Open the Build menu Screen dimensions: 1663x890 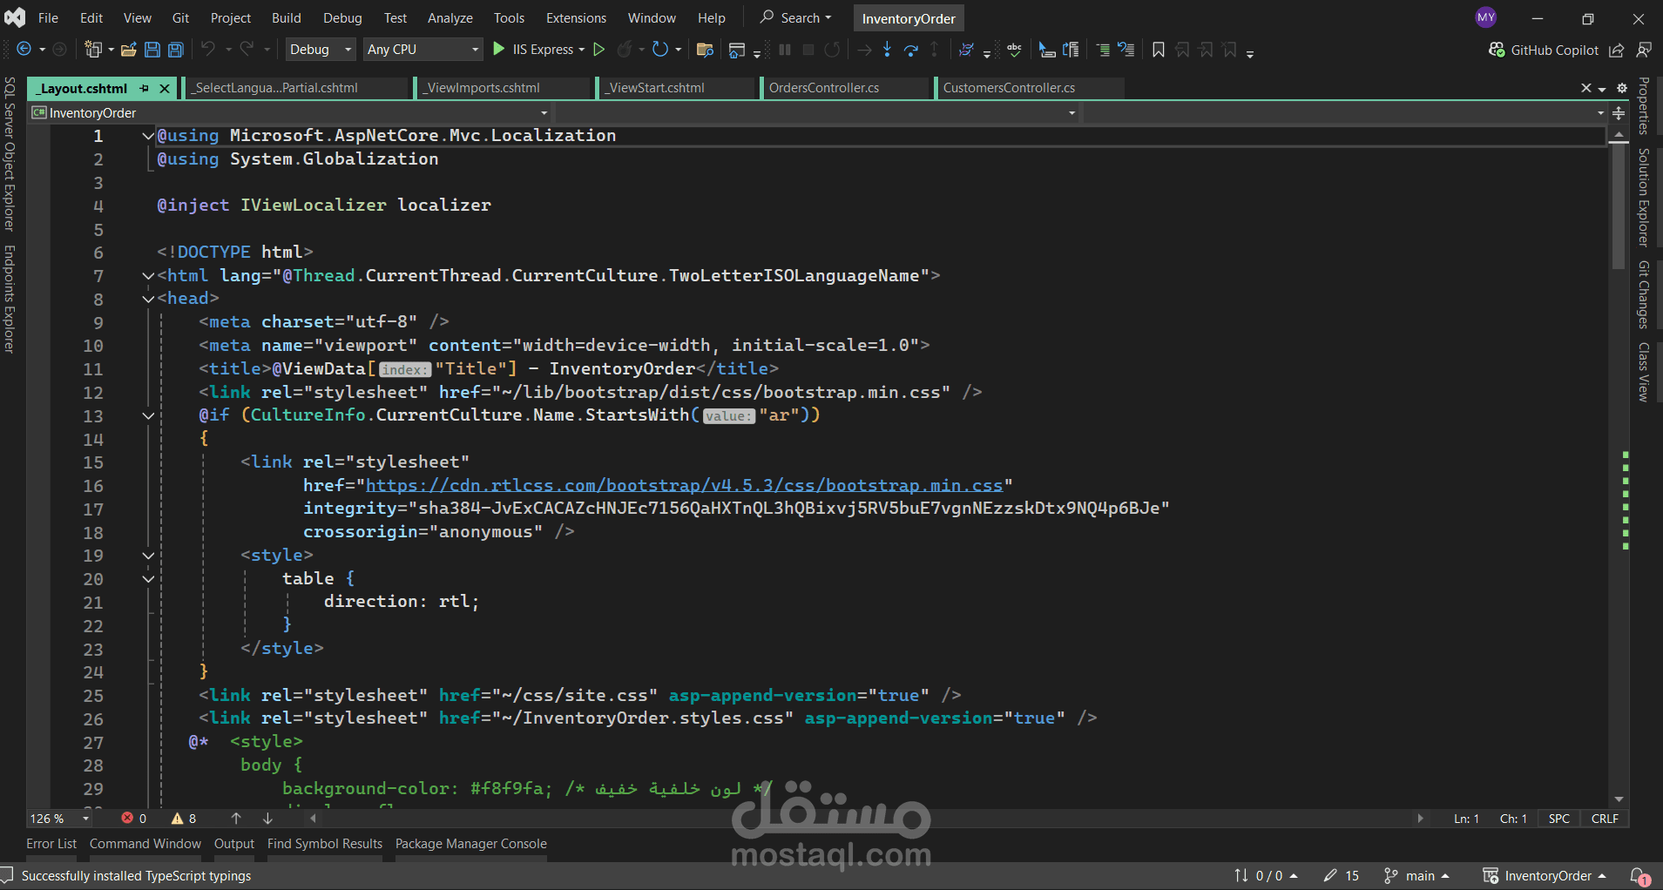click(287, 18)
